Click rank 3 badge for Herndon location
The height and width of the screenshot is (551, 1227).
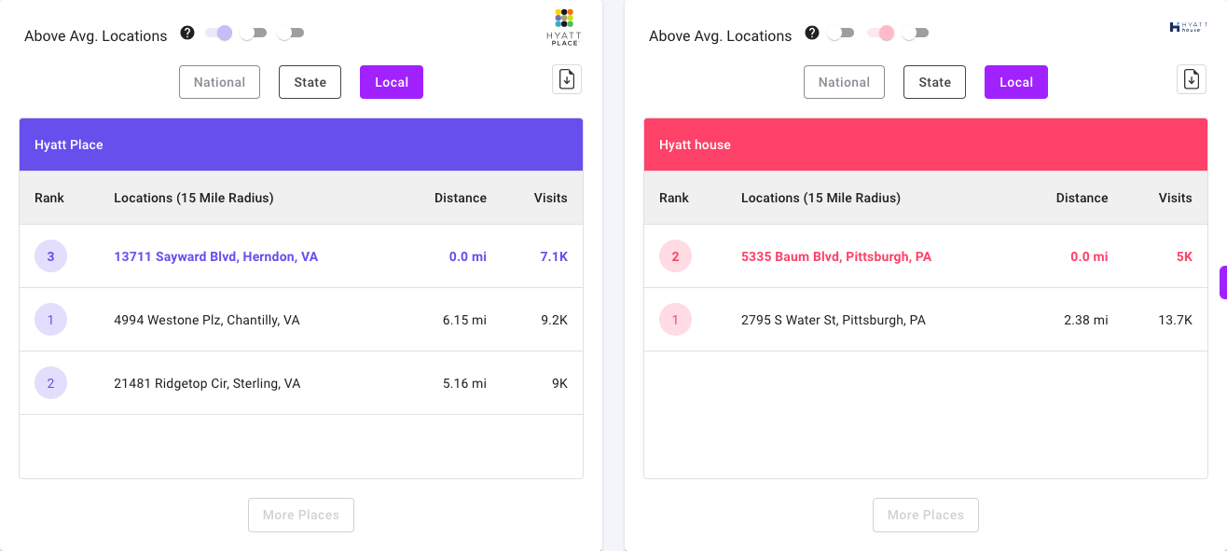pyautogui.click(x=50, y=256)
